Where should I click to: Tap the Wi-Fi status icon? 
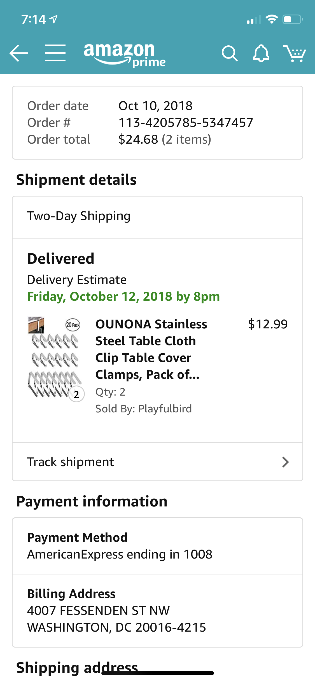coord(271,19)
